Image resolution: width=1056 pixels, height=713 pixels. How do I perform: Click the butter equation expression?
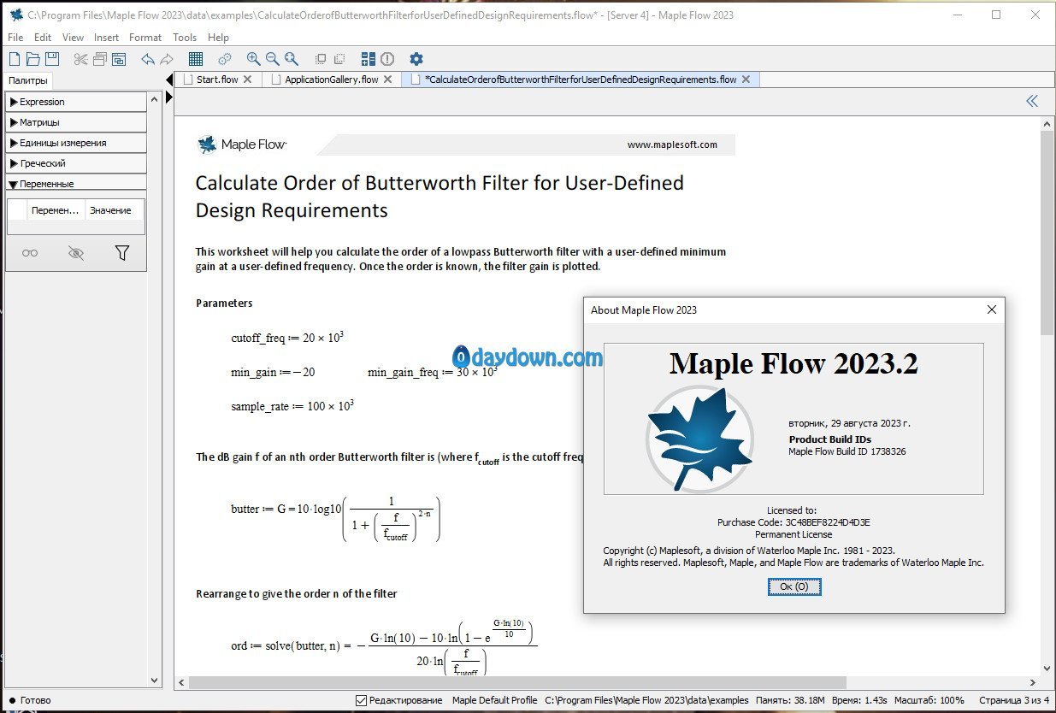click(x=336, y=519)
